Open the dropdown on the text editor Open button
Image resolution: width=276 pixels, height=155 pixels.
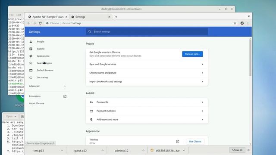click(16, 117)
